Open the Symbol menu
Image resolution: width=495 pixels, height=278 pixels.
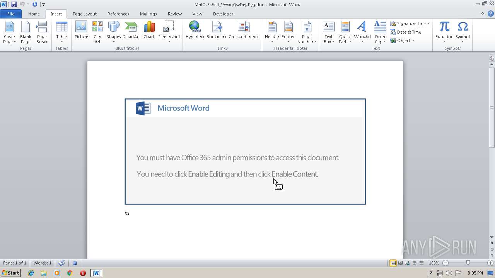pos(463,33)
